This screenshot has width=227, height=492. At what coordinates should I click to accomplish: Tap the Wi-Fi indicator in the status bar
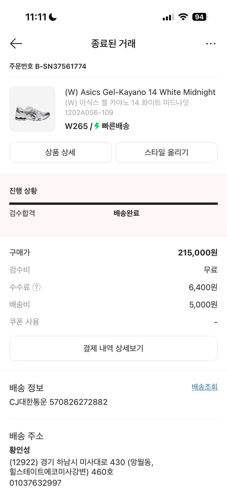[183, 16]
